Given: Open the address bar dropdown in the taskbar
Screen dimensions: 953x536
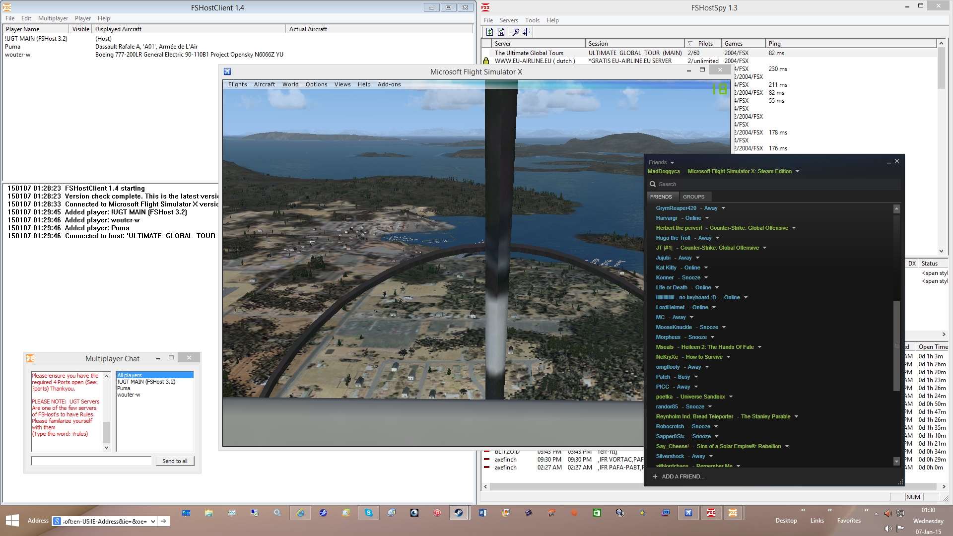Looking at the screenshot, I should coord(153,521).
